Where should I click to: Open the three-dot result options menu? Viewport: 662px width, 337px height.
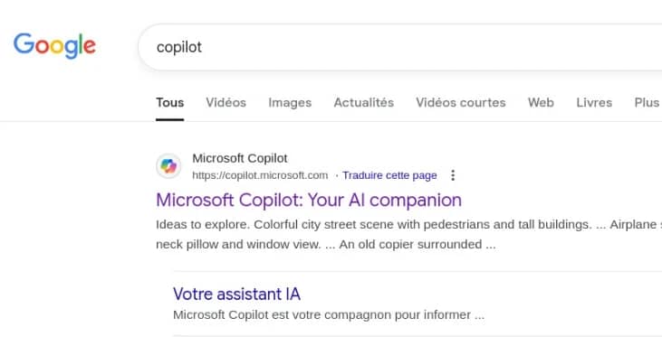click(453, 175)
